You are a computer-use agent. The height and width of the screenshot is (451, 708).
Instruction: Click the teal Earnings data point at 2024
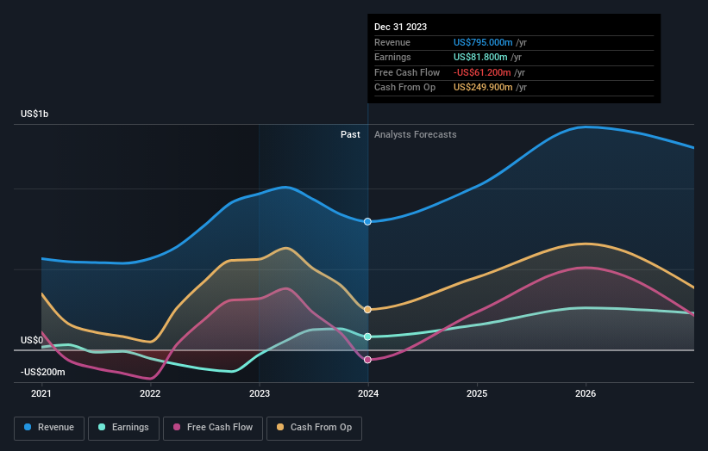pyautogui.click(x=367, y=337)
